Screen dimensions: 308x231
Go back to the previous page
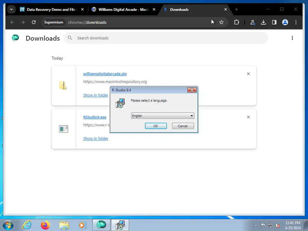(12, 22)
